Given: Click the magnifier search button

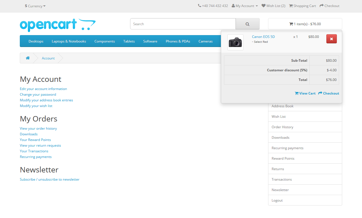Looking at the screenshot, I should [247, 24].
